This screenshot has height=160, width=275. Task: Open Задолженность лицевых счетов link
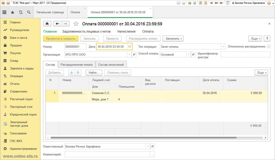point(86,31)
